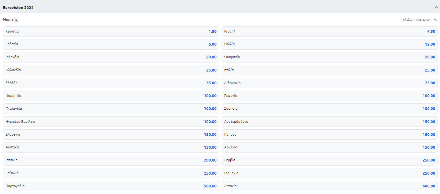Add Σουηδία to the betslip
Image resolution: width=440 pixels, height=194 pixels.
coord(330,109)
